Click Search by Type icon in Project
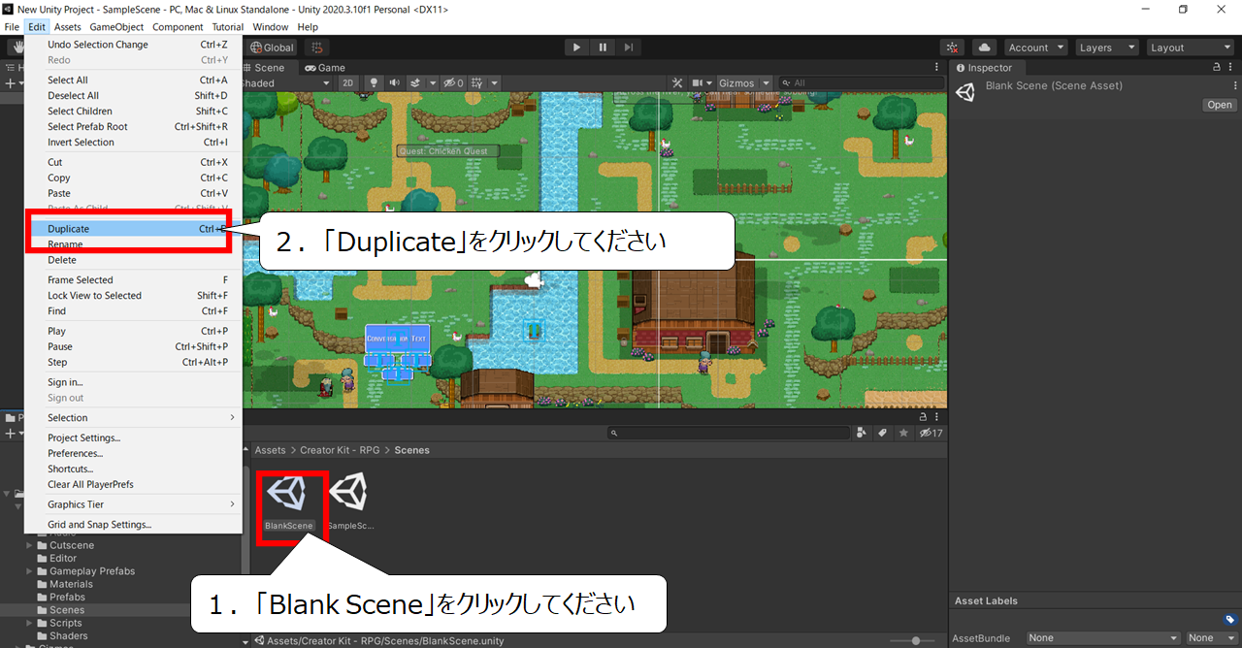Image resolution: width=1242 pixels, height=648 pixels. pos(864,433)
